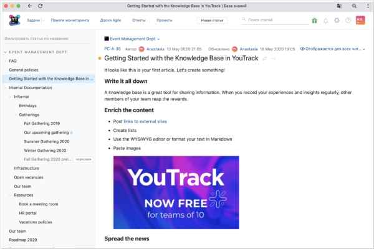
Task: Open the links to external sites link
Action: coord(145,121)
